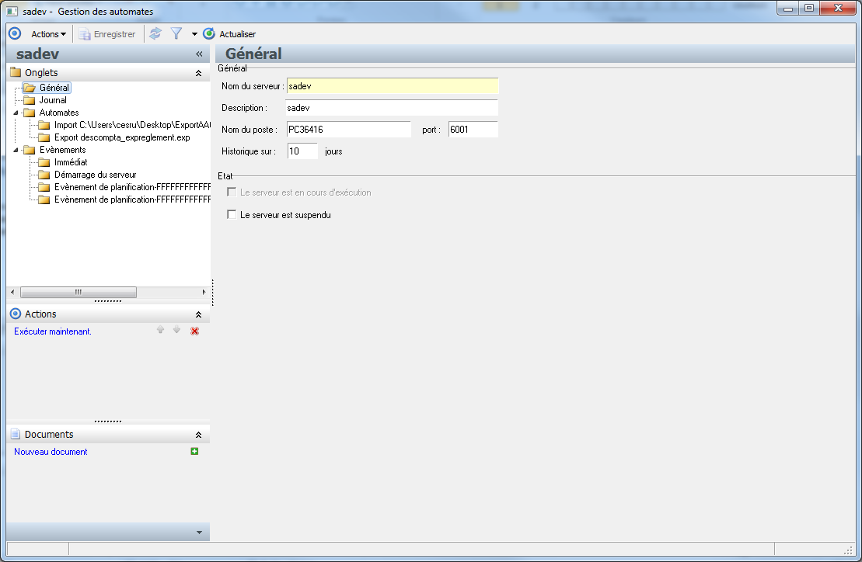Click folder icon of Démarrage du serveur
This screenshot has height=562, width=862.
(44, 175)
